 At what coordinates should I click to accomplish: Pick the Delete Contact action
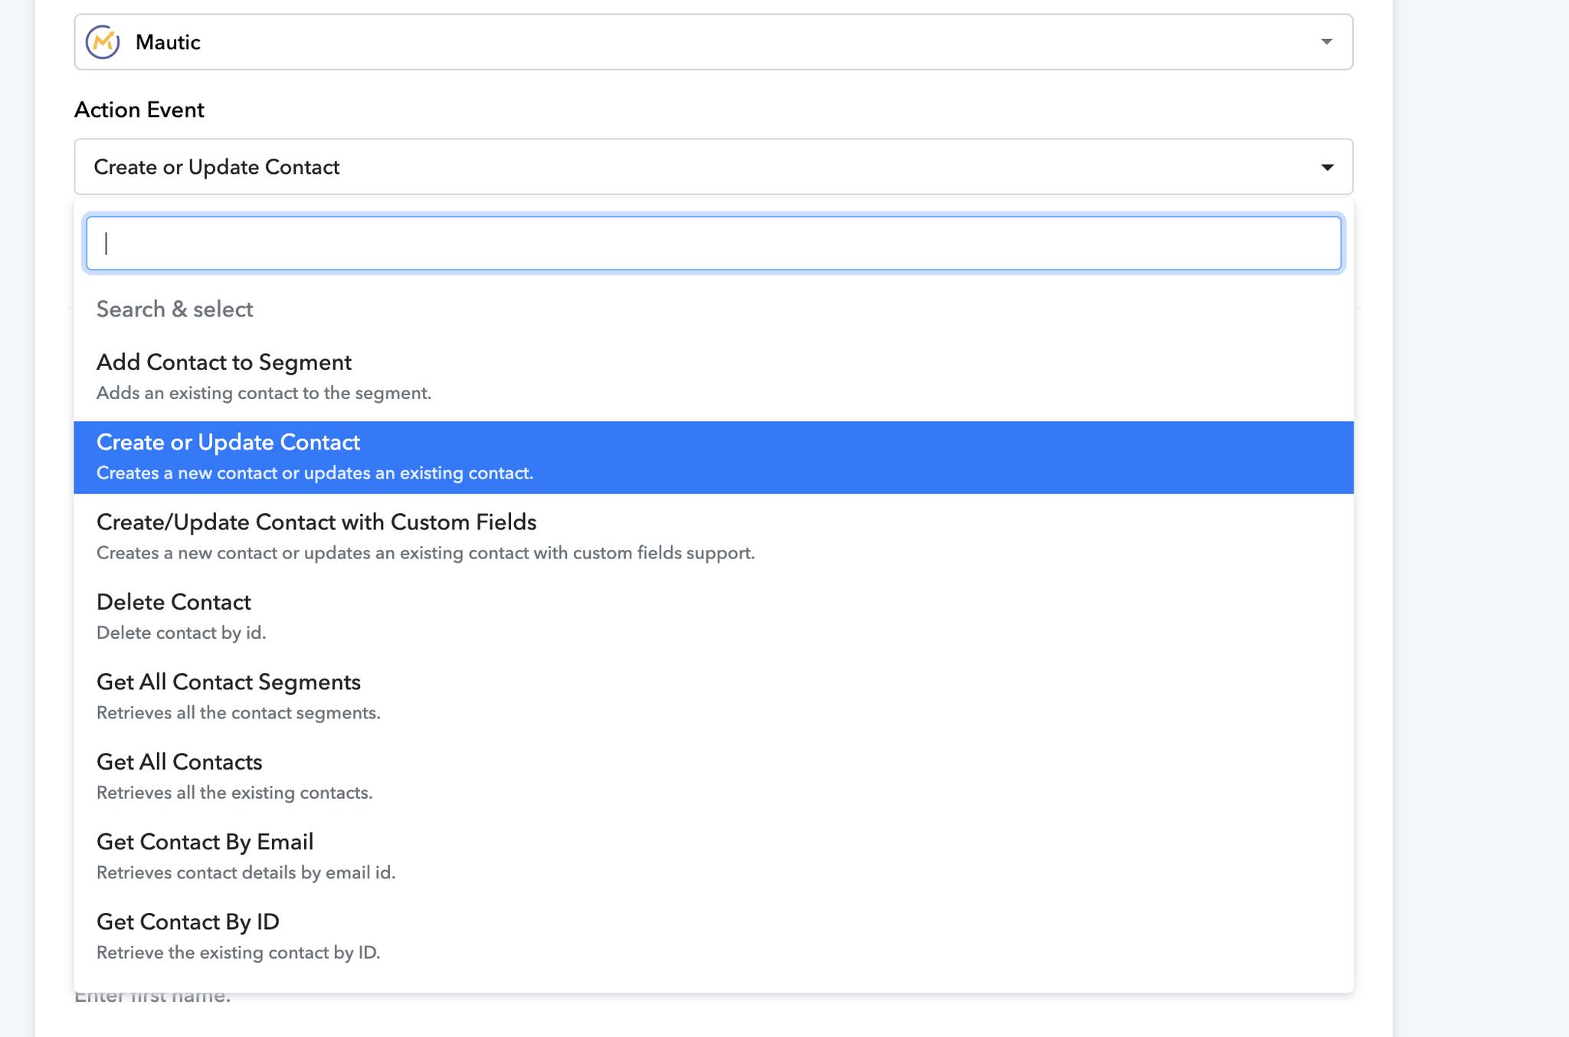713,617
